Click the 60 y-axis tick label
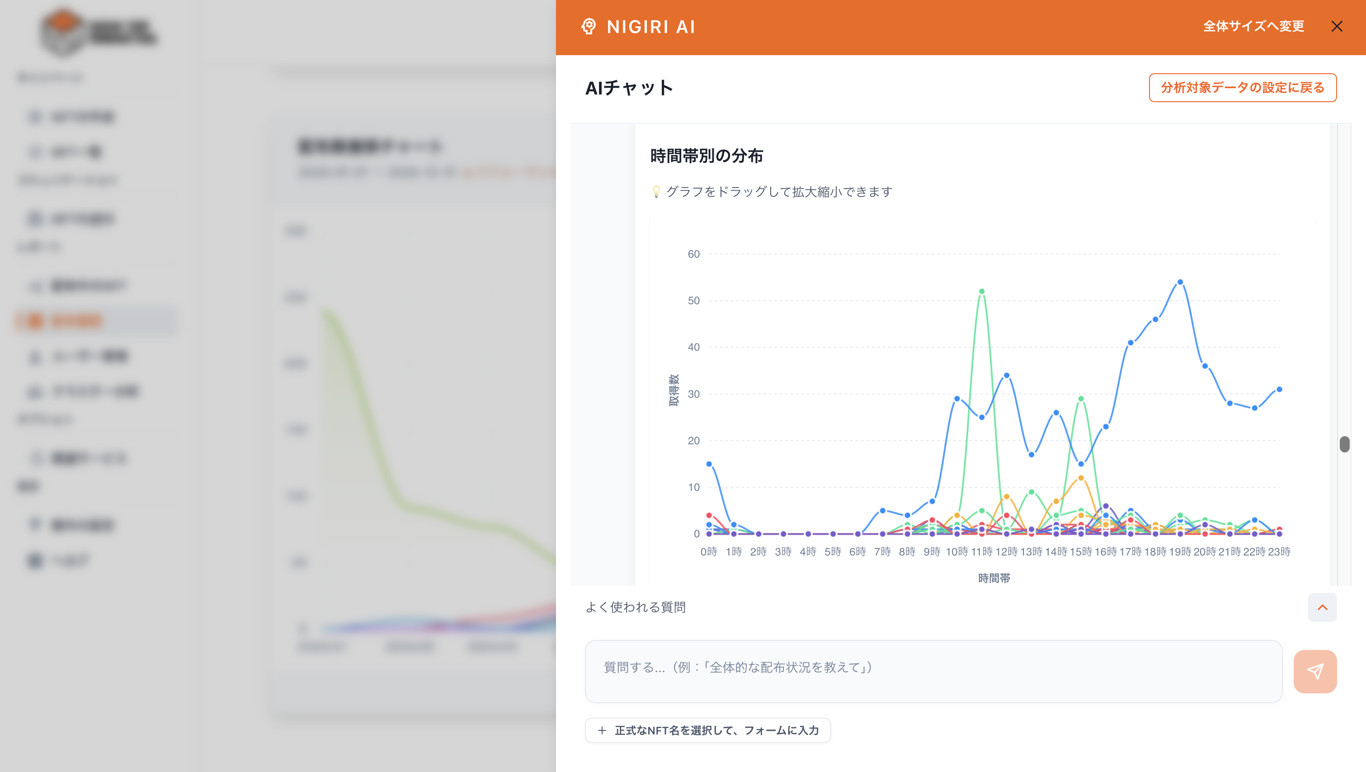The image size is (1366, 772). pyautogui.click(x=693, y=254)
